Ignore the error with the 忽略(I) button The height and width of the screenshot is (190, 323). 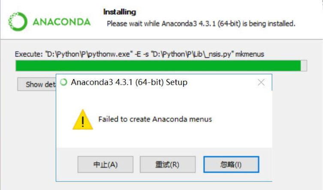tap(231, 164)
